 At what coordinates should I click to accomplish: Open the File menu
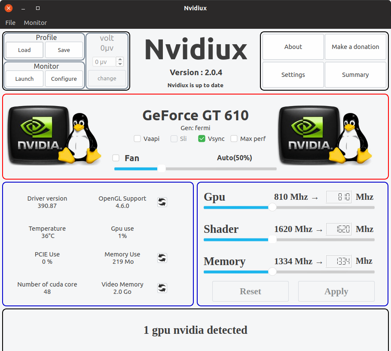click(x=10, y=23)
